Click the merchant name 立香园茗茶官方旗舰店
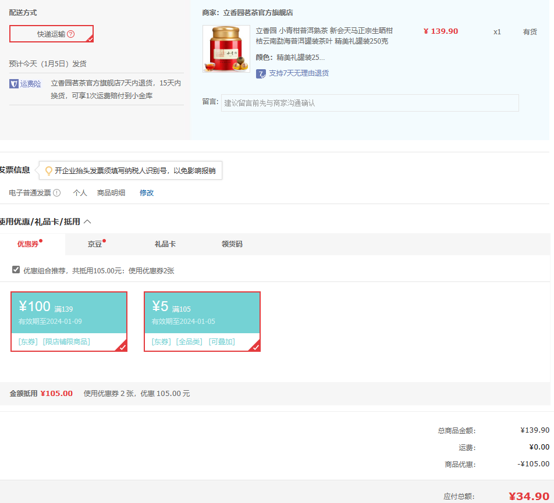Image resolution: width=554 pixels, height=503 pixels. tap(258, 13)
